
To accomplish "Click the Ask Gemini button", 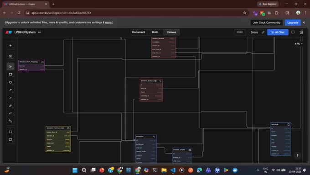I will [x=268, y=4].
